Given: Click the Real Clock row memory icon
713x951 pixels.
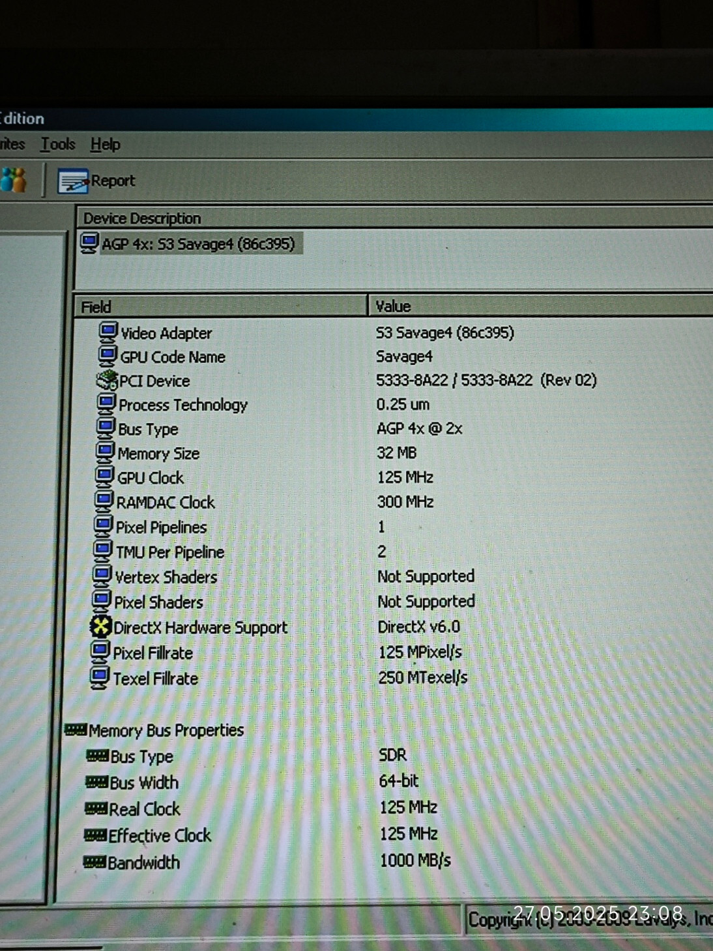Looking at the screenshot, I should (96, 809).
